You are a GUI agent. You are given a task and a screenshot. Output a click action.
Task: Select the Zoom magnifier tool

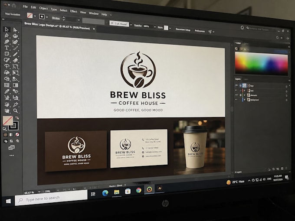tap(16, 110)
